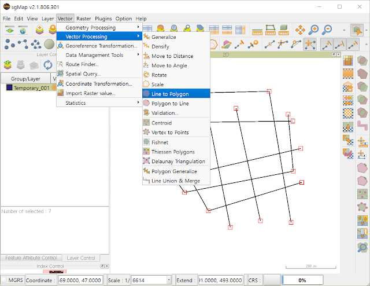Viewport: 370px width, 286px height.
Task: Click the pan four-arrows icon
Action: click(300, 30)
